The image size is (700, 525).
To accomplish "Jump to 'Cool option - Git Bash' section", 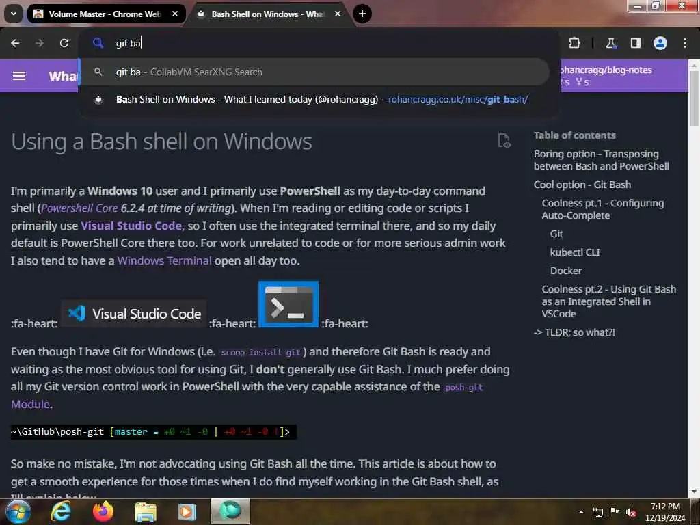I will [x=582, y=185].
